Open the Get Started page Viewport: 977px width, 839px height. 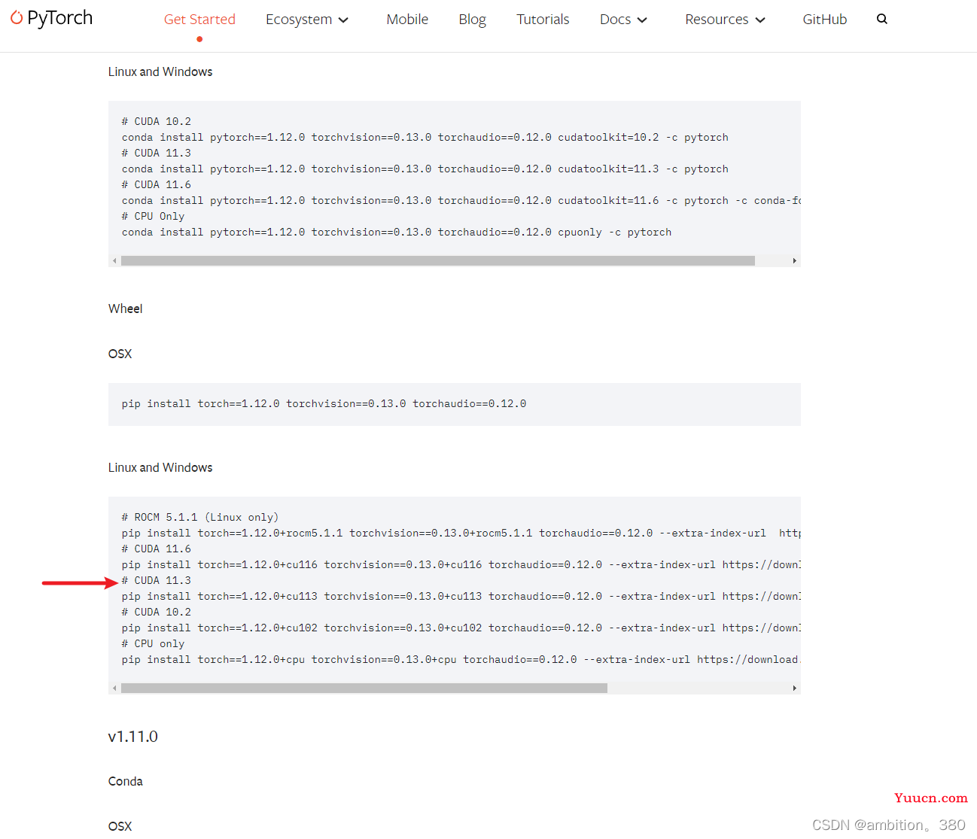(x=199, y=19)
